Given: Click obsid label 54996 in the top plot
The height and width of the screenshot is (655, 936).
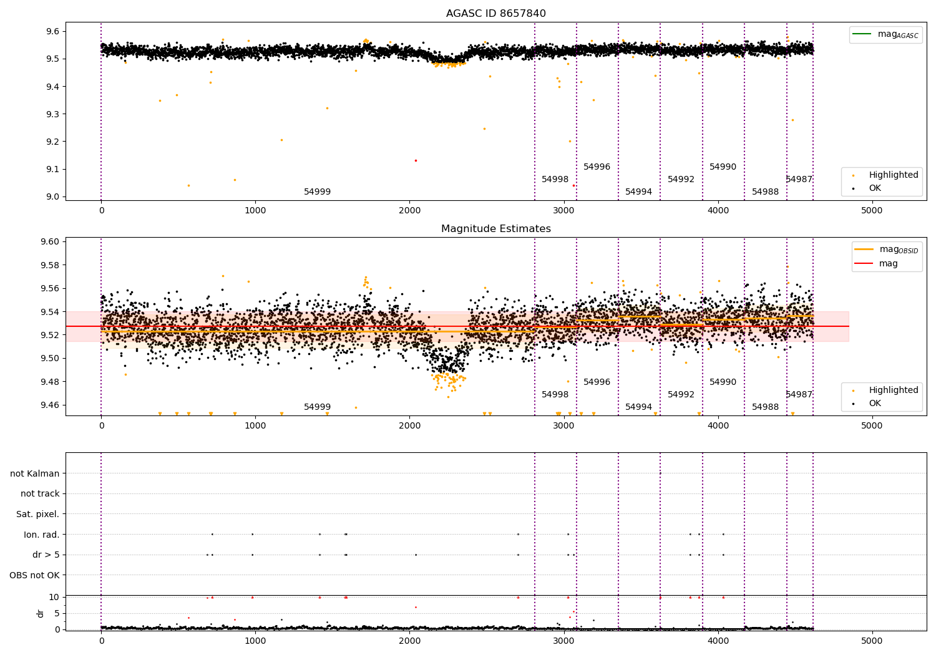Looking at the screenshot, I should [597, 167].
